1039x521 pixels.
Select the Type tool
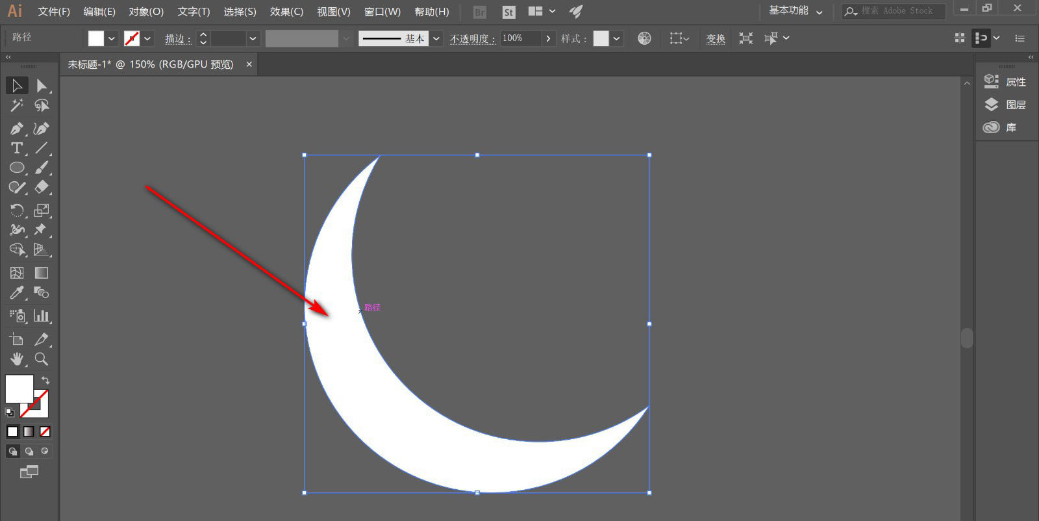click(x=17, y=148)
